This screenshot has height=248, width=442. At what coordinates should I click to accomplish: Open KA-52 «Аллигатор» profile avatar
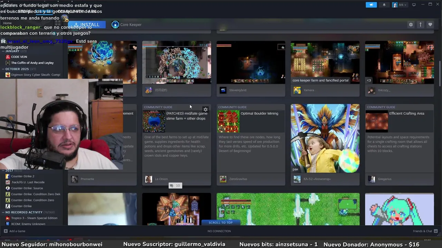[x=297, y=179]
